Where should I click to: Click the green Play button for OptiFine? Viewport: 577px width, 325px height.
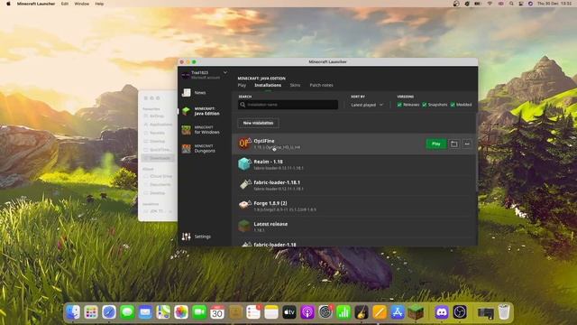tap(436, 144)
